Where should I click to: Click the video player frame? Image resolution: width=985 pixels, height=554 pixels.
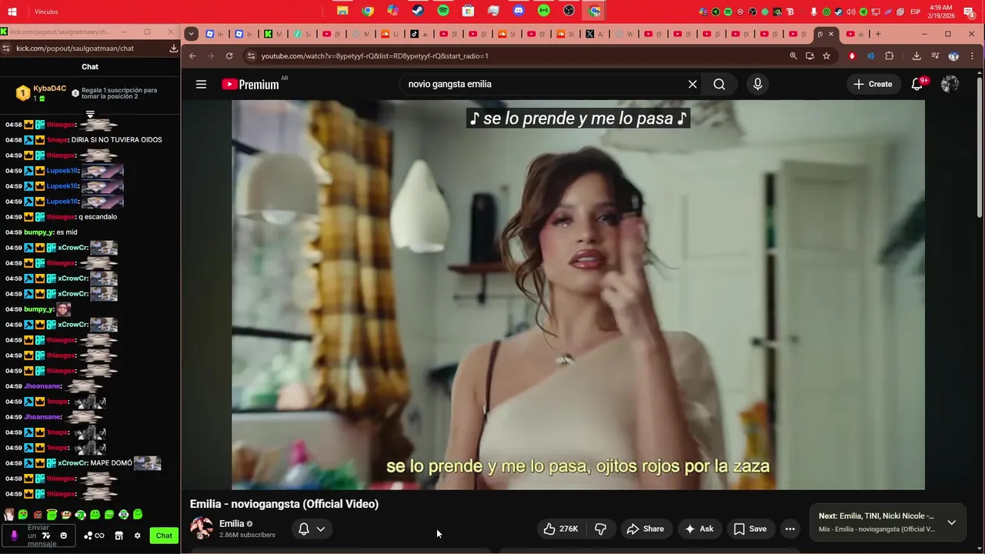[578, 295]
